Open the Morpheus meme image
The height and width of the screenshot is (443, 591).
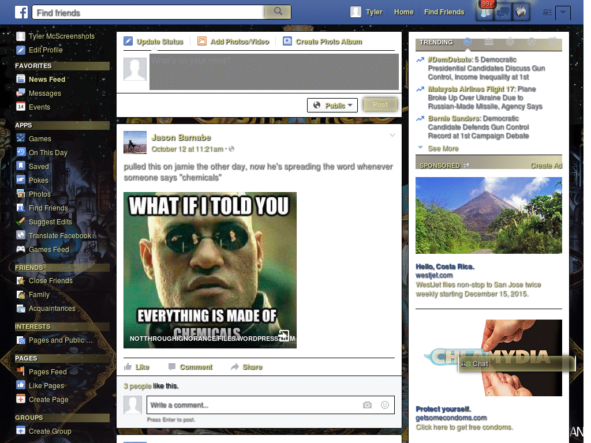pyautogui.click(x=210, y=270)
